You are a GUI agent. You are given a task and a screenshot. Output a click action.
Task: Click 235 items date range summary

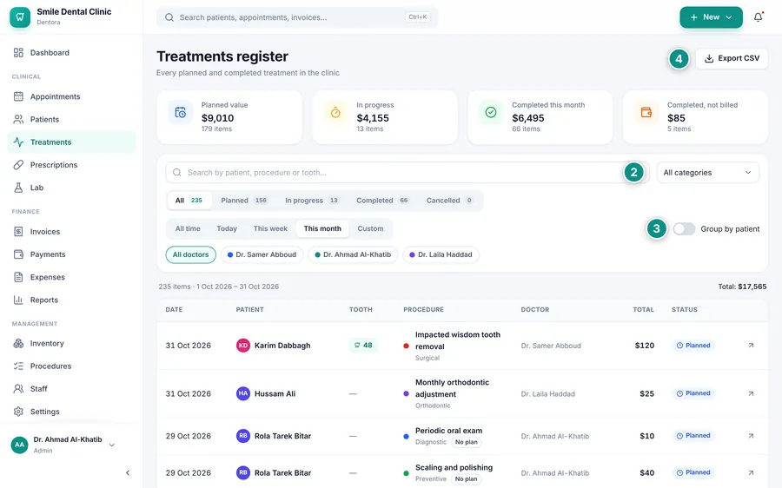pos(218,287)
